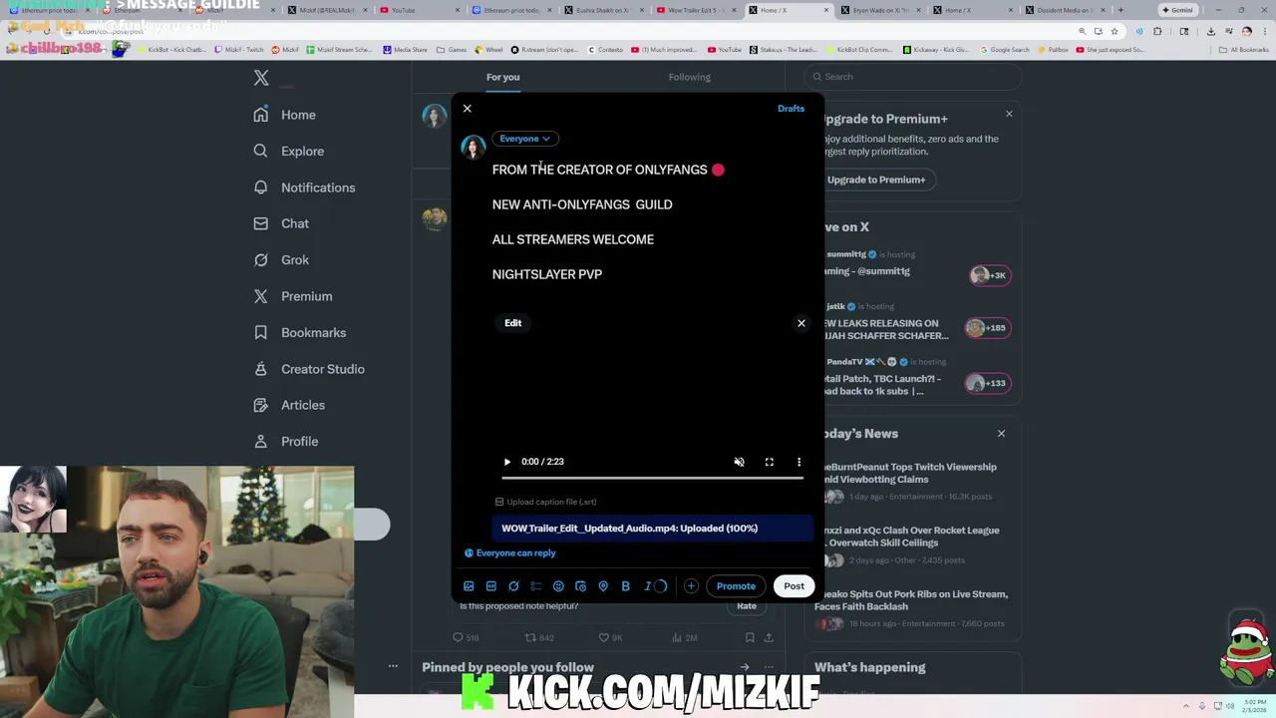This screenshot has height=718, width=1276.
Task: Open the Drafts link
Action: [791, 109]
